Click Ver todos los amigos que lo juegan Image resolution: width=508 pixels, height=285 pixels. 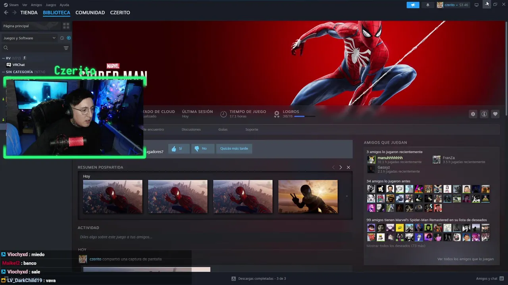(x=466, y=259)
